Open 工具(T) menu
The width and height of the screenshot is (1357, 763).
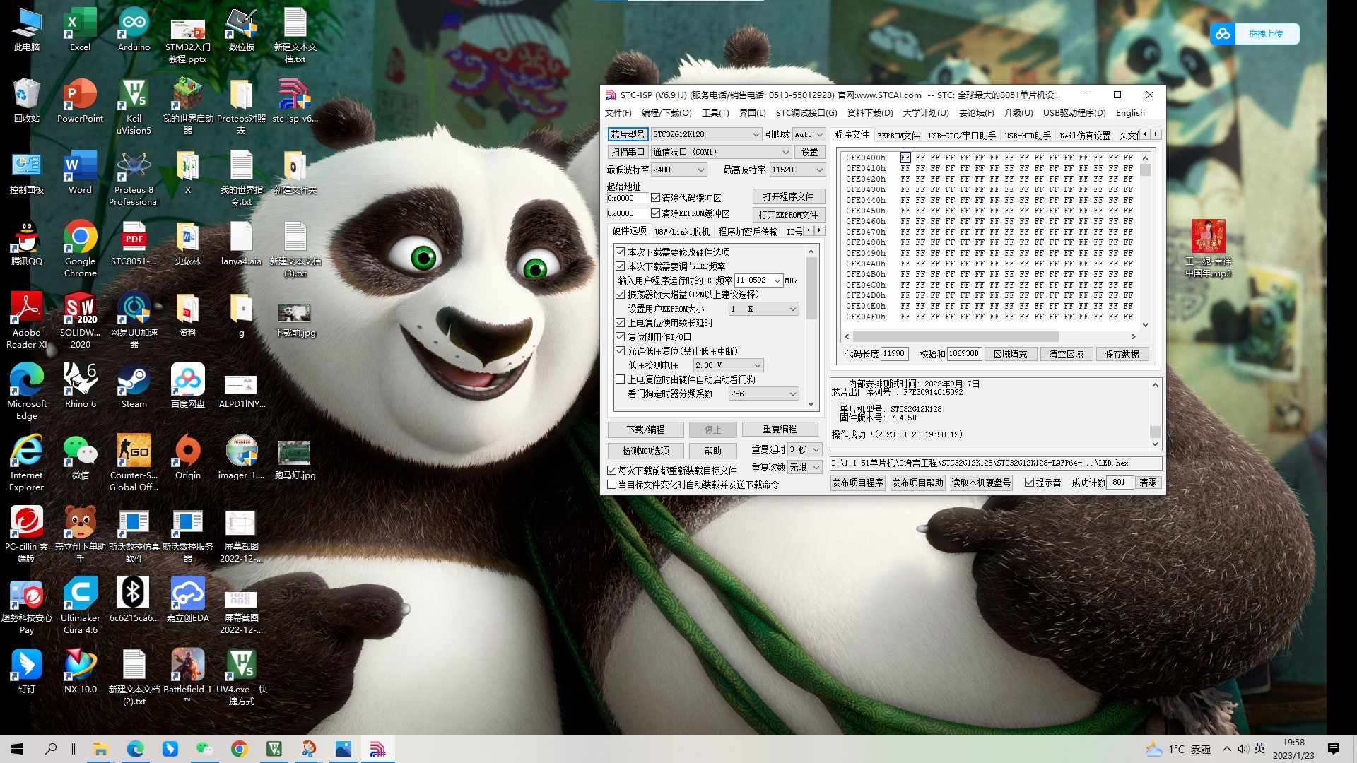[715, 113]
